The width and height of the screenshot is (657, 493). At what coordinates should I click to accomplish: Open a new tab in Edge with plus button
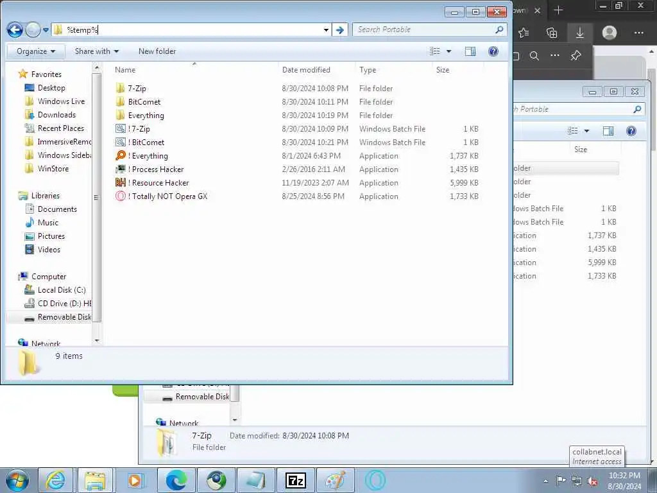[559, 10]
